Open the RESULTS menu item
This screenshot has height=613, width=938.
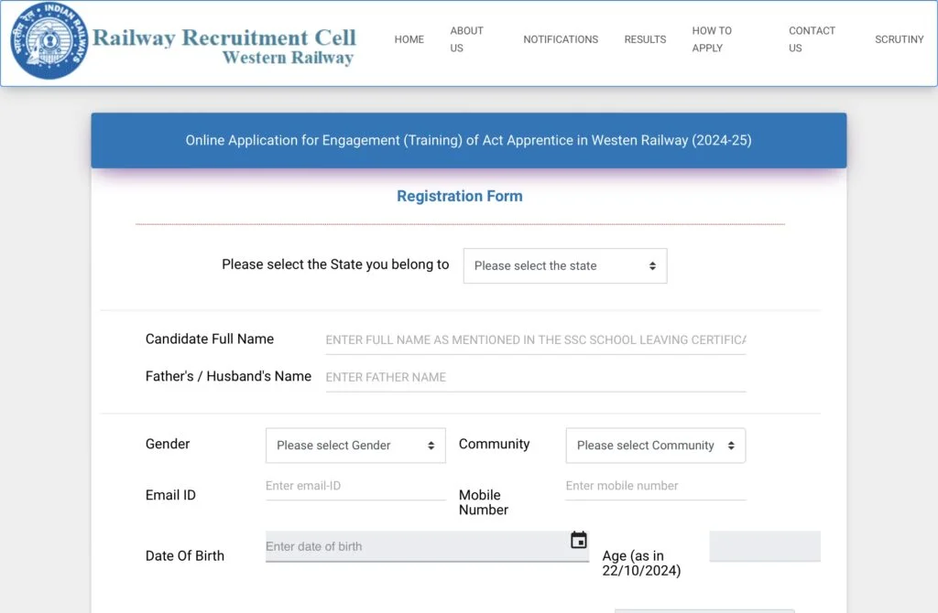(x=645, y=39)
